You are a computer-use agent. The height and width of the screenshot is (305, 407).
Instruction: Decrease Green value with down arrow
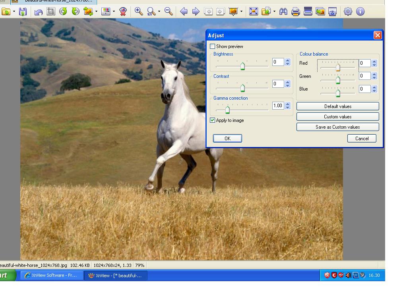click(374, 78)
